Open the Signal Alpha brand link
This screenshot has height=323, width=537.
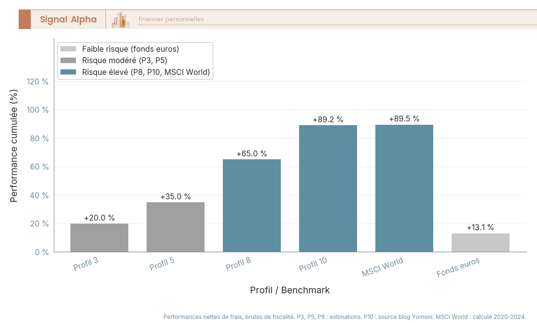coord(68,19)
